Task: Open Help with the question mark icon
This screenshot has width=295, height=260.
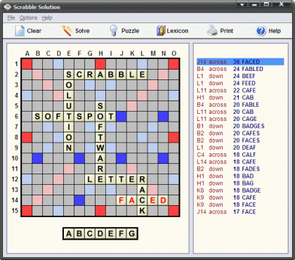Action: (x=261, y=31)
